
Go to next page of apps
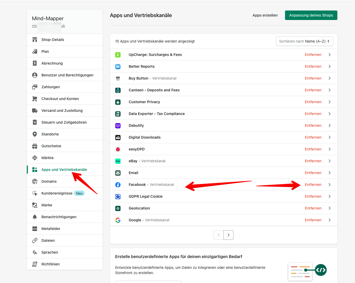[228, 235]
